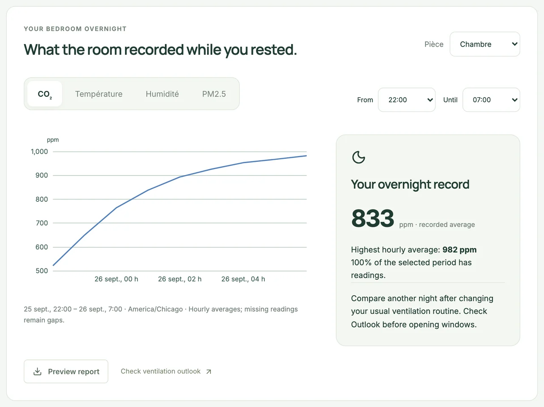This screenshot has height=407, width=544.
Task: Select the CO₂ tab
Action: (45, 94)
